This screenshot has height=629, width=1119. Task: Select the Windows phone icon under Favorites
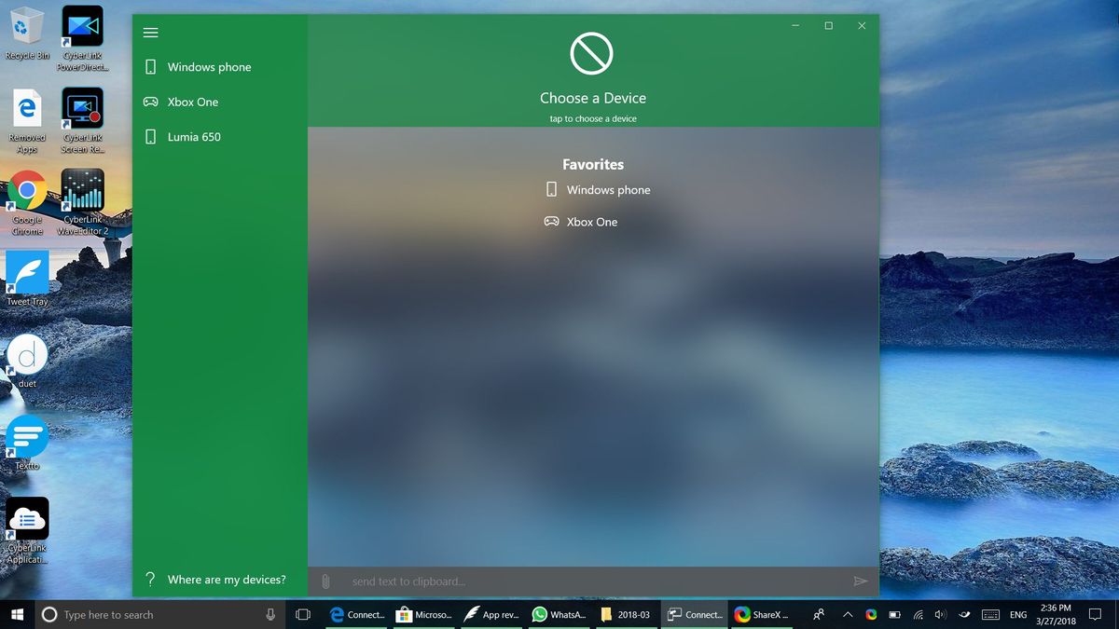(x=551, y=189)
